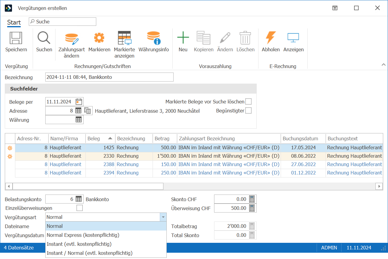The width and height of the screenshot is (388, 259).
Task: Collapse Vergütungsart dropdown arrow
Action: point(163,217)
